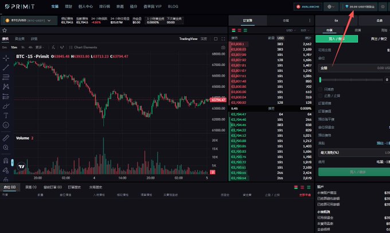The height and width of the screenshot is (233, 390).
Task: Select the horizontal lines Fibonacci tool
Action: (x=6, y=77)
